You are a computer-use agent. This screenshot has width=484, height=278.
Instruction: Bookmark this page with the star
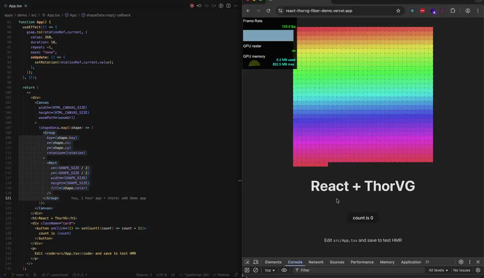point(398,11)
